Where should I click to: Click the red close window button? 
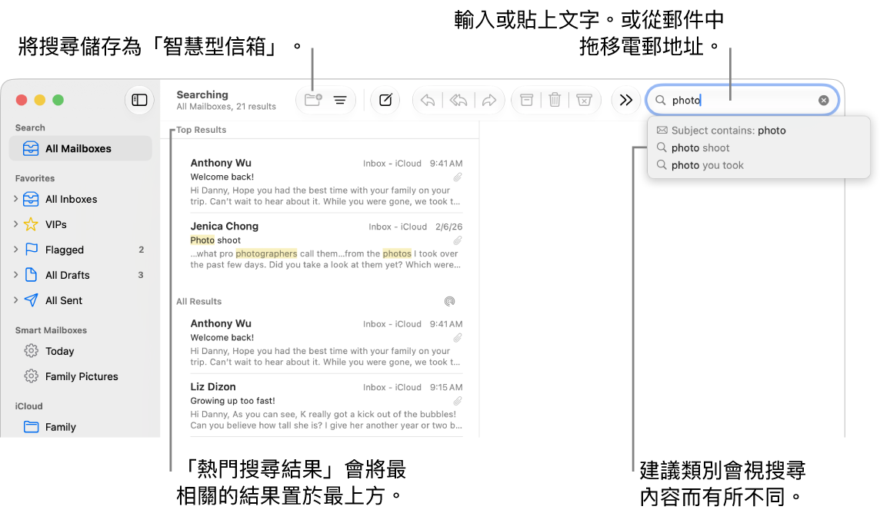click(22, 101)
